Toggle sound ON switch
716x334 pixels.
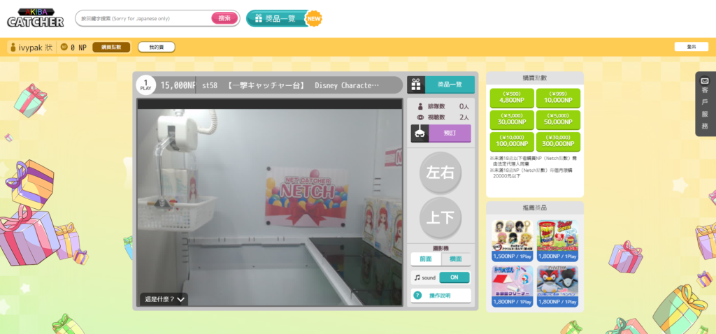(x=454, y=277)
